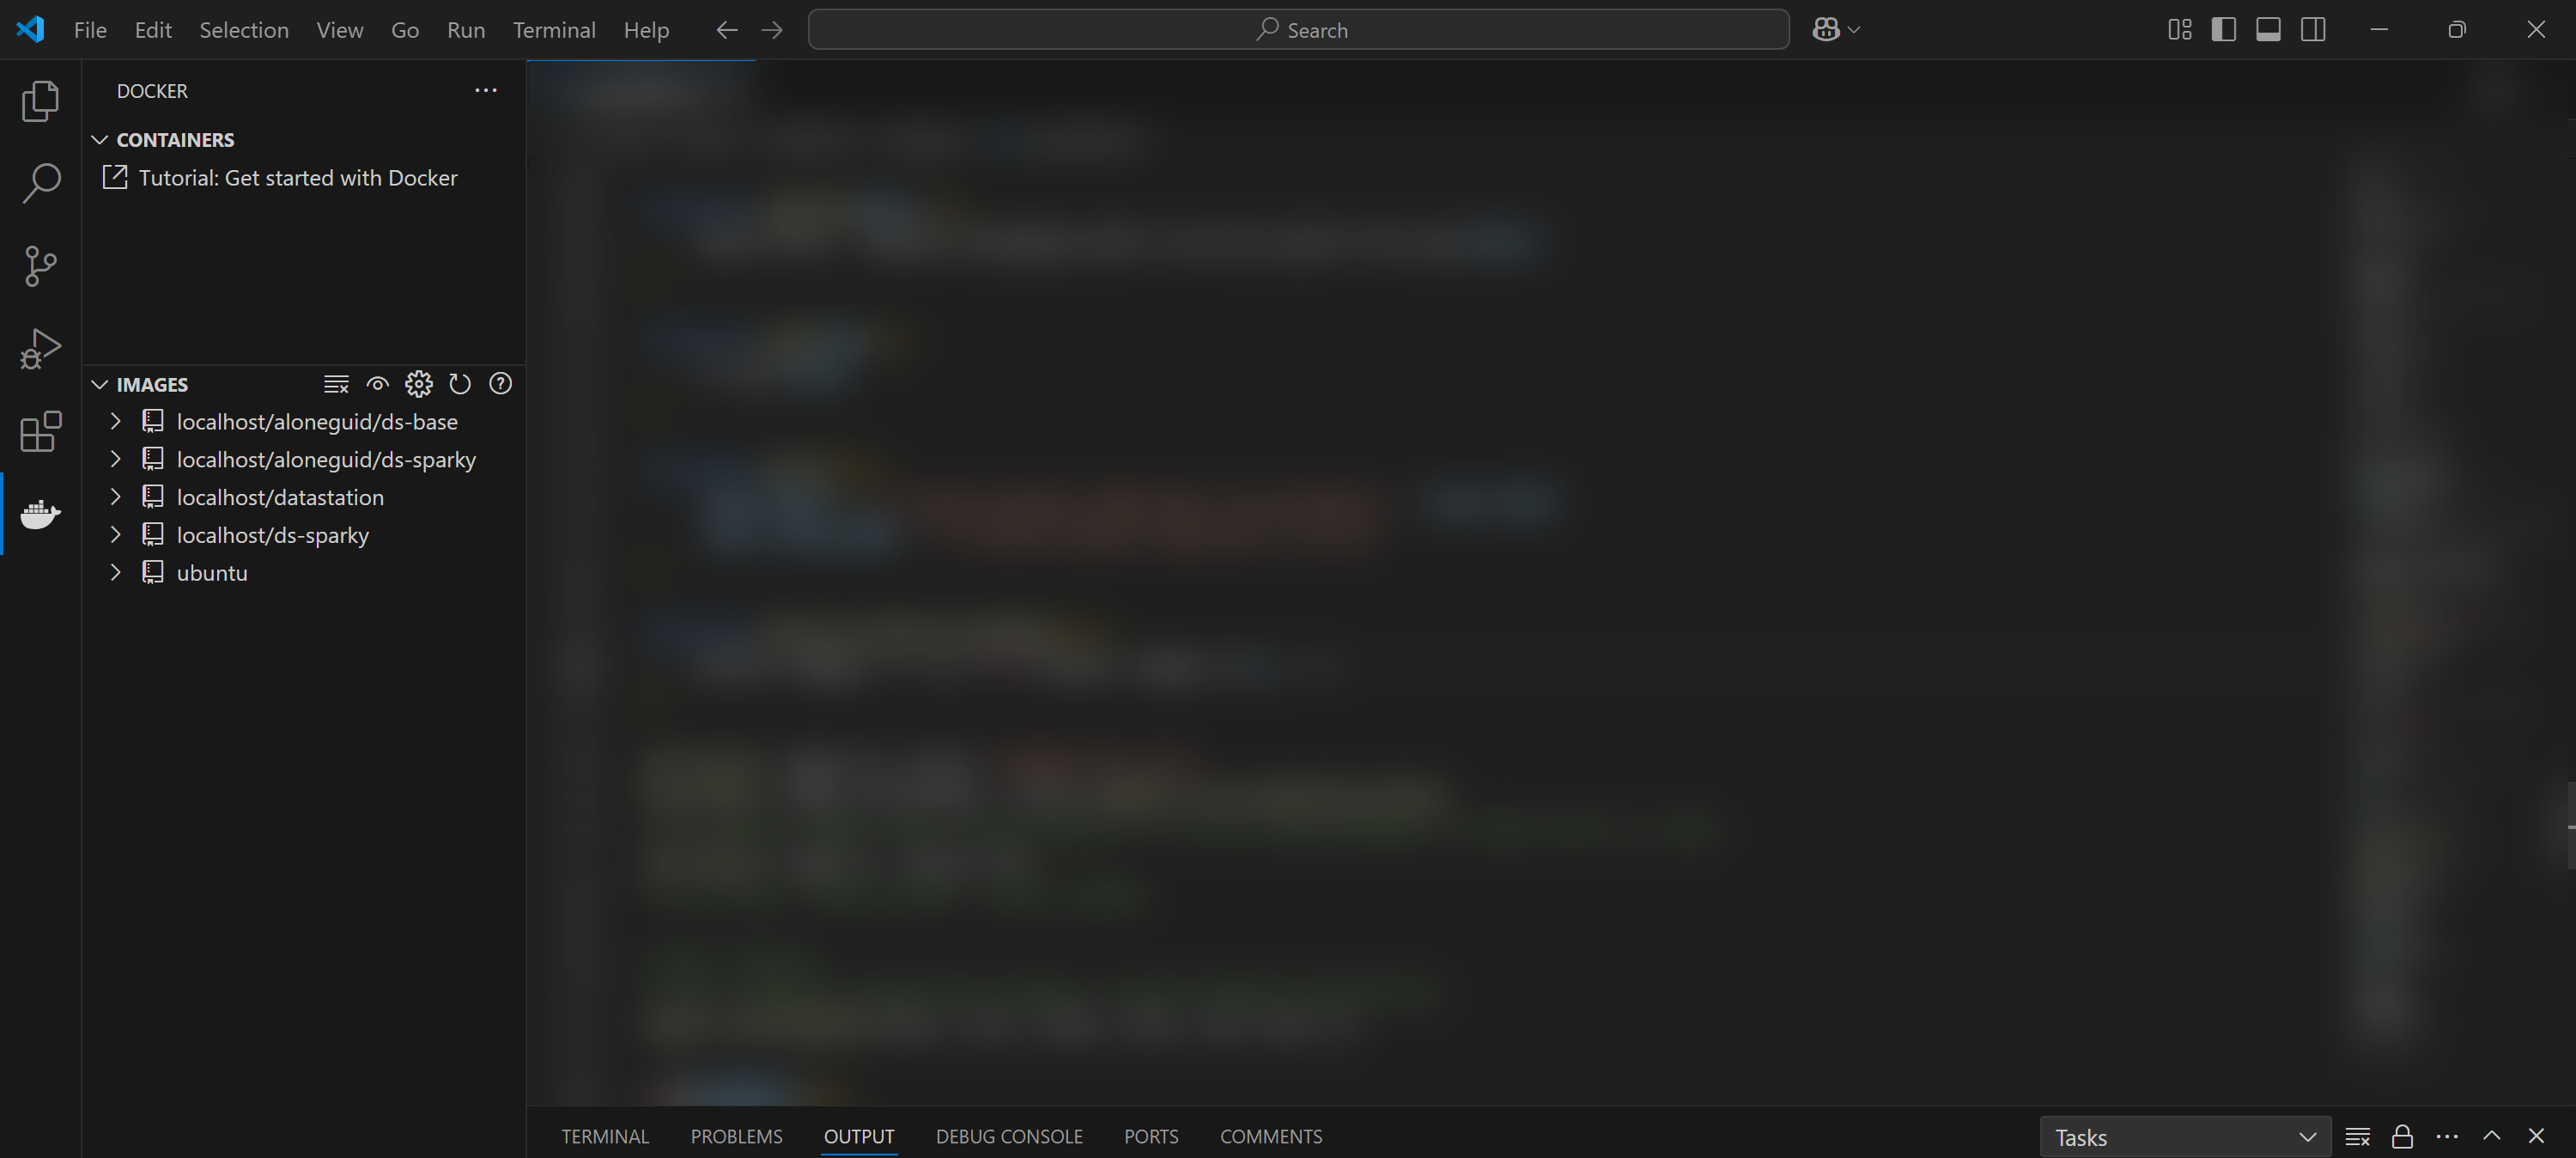Toggle bottom panel visibility
2576x1158 pixels.
[2269, 30]
